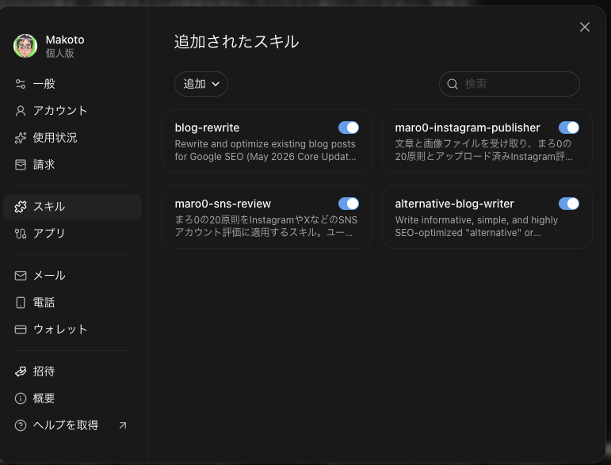
Task: Click the 追加されたスキル heading
Action: click(x=236, y=42)
